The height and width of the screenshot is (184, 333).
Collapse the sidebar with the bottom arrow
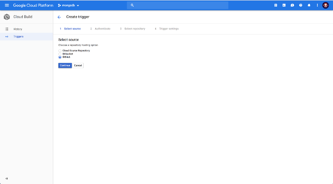pyautogui.click(x=7, y=178)
